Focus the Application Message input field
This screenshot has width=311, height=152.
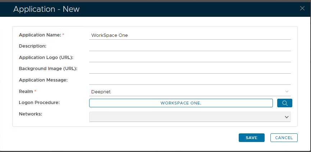[190, 80]
